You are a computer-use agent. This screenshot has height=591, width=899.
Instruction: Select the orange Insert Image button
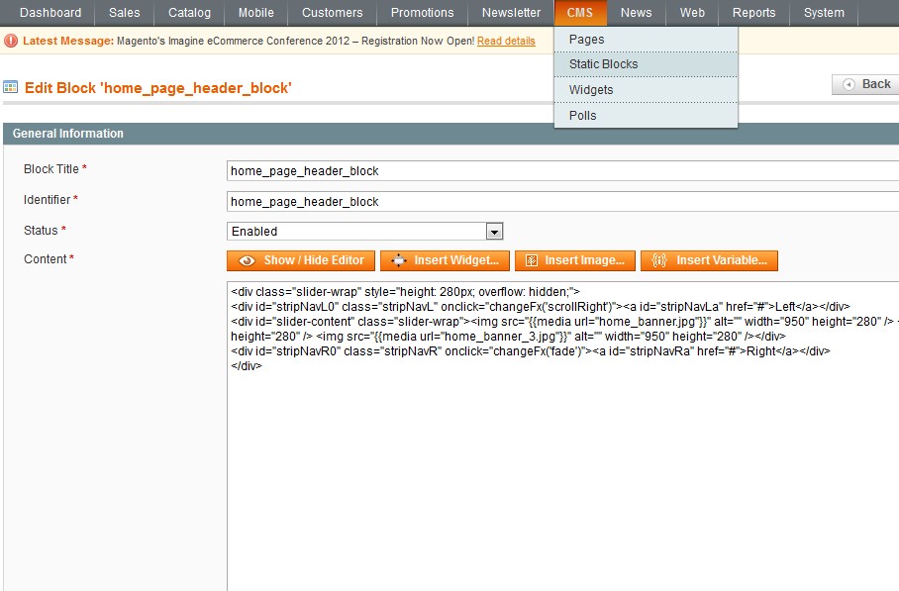pos(574,260)
